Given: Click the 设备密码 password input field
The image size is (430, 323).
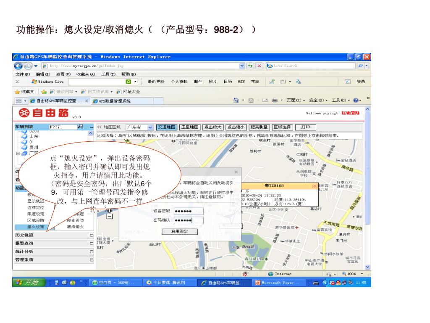Looking at the screenshot, I should tap(188, 211).
